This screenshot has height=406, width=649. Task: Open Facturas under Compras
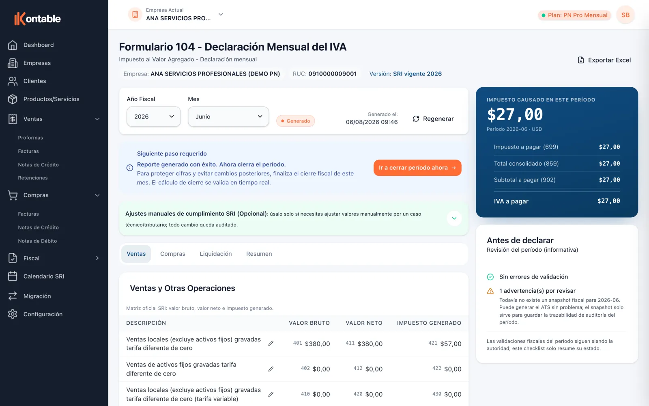point(28,214)
